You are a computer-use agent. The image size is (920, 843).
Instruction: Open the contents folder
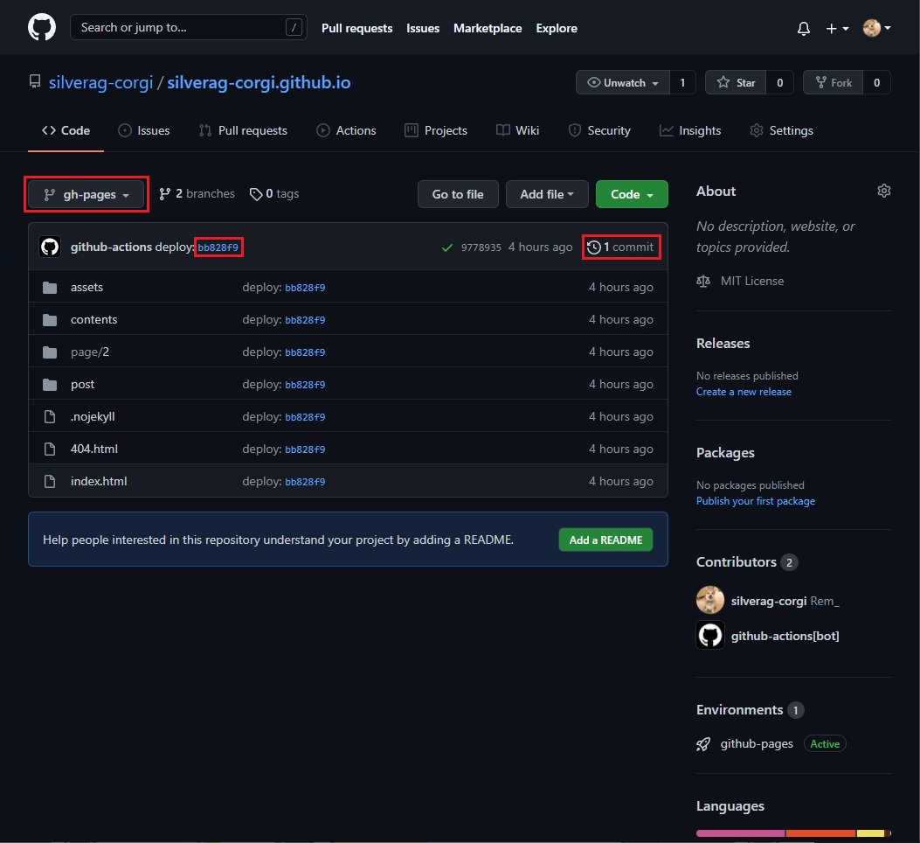pos(93,319)
